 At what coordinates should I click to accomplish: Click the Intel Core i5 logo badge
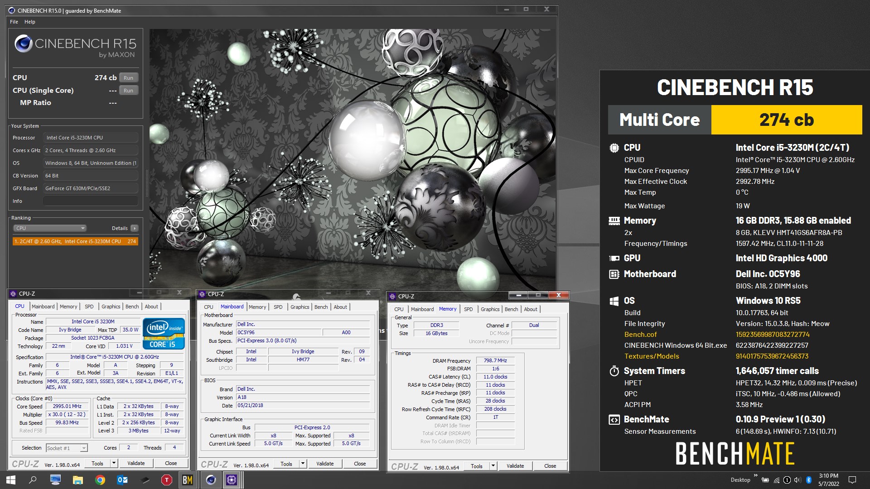pyautogui.click(x=164, y=334)
